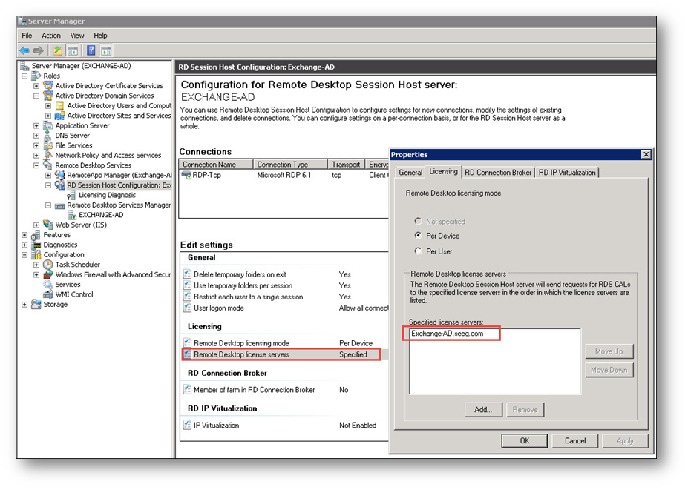
Task: Click the Task Scheduler clock icon
Action: [x=48, y=265]
